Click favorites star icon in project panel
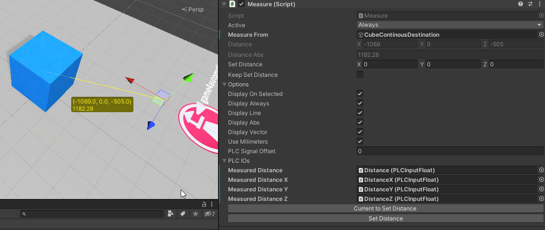545x230 pixels. pyautogui.click(x=195, y=214)
